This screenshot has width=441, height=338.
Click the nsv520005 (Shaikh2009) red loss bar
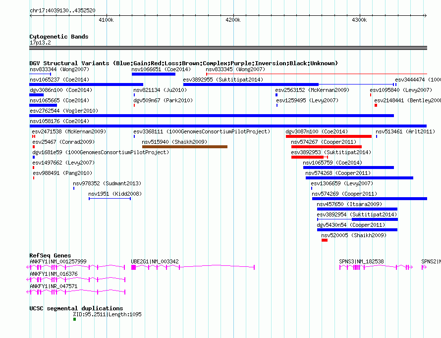[325, 240]
